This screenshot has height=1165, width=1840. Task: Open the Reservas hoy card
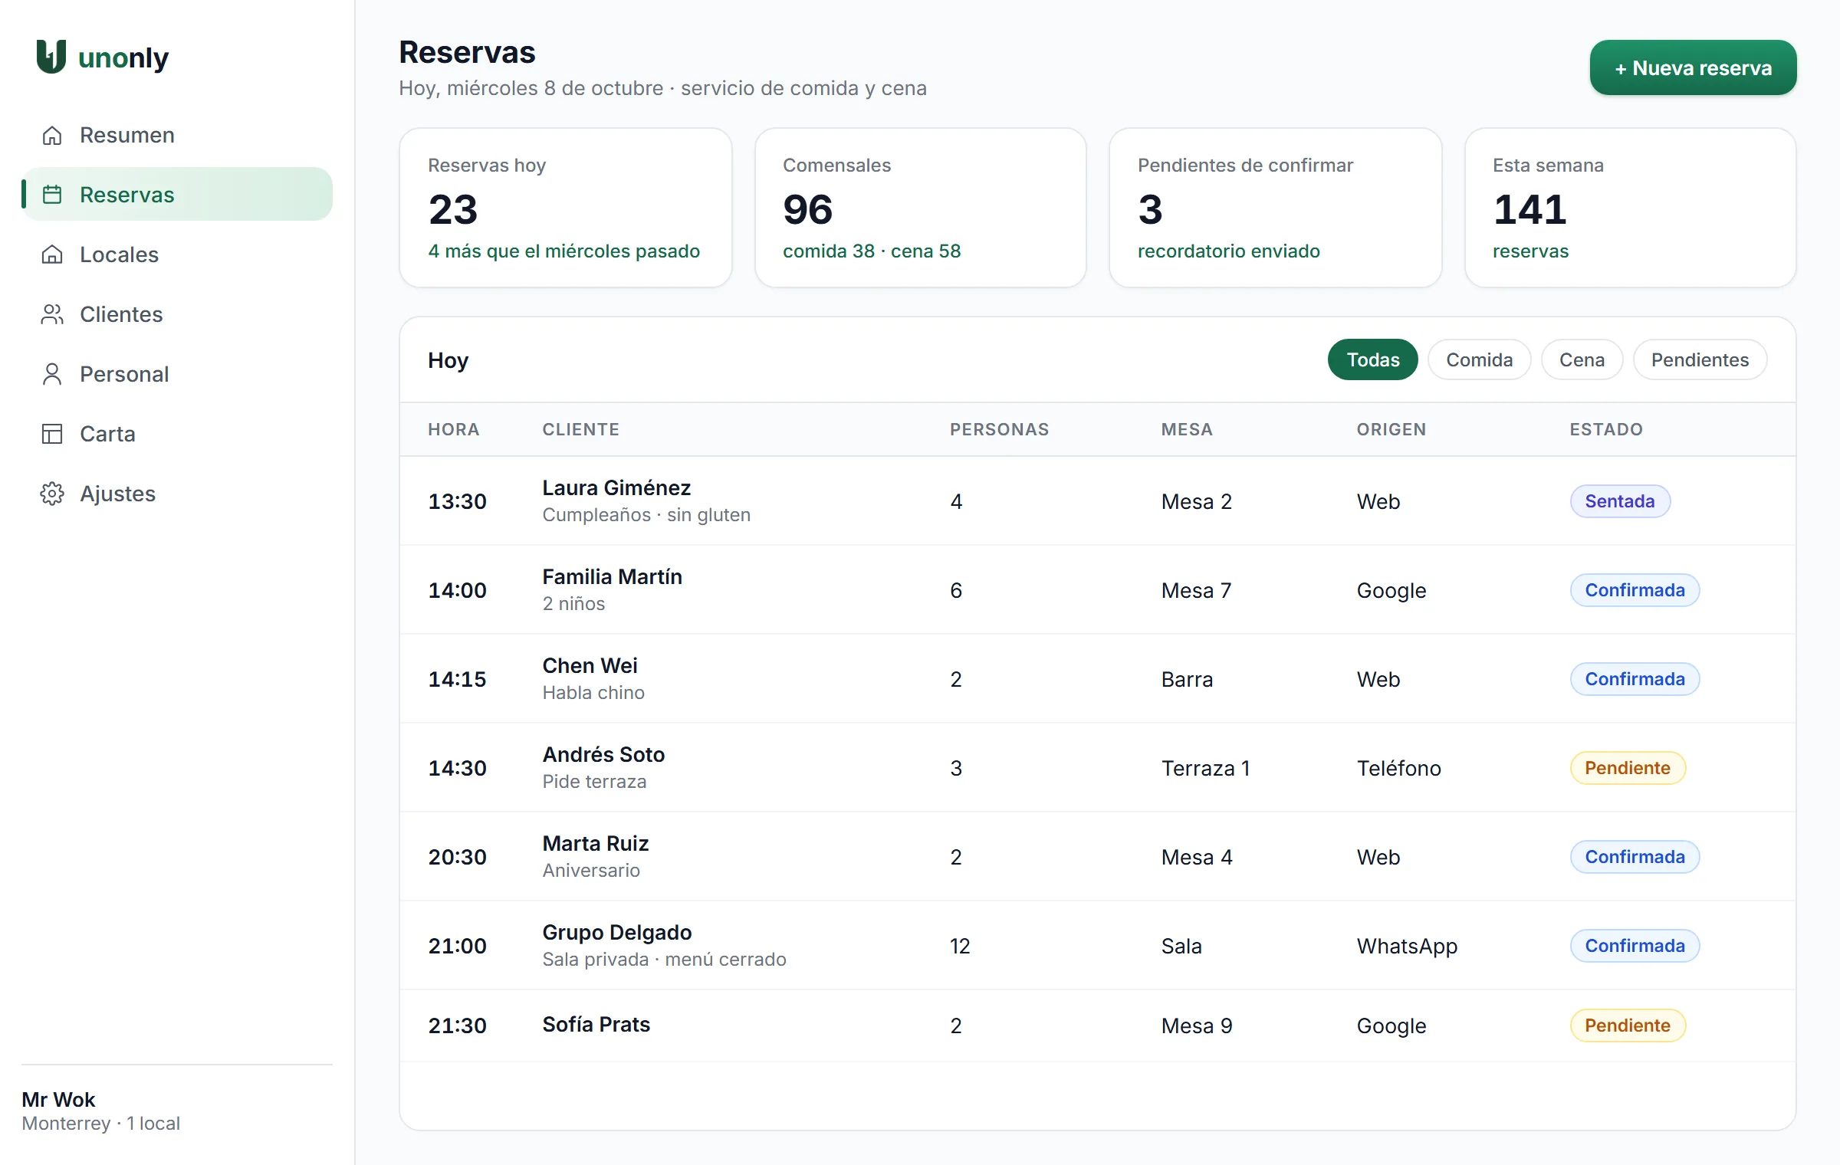[565, 208]
